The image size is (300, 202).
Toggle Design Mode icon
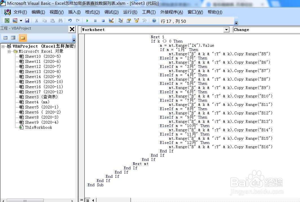pyautogui.click(x=111, y=21)
